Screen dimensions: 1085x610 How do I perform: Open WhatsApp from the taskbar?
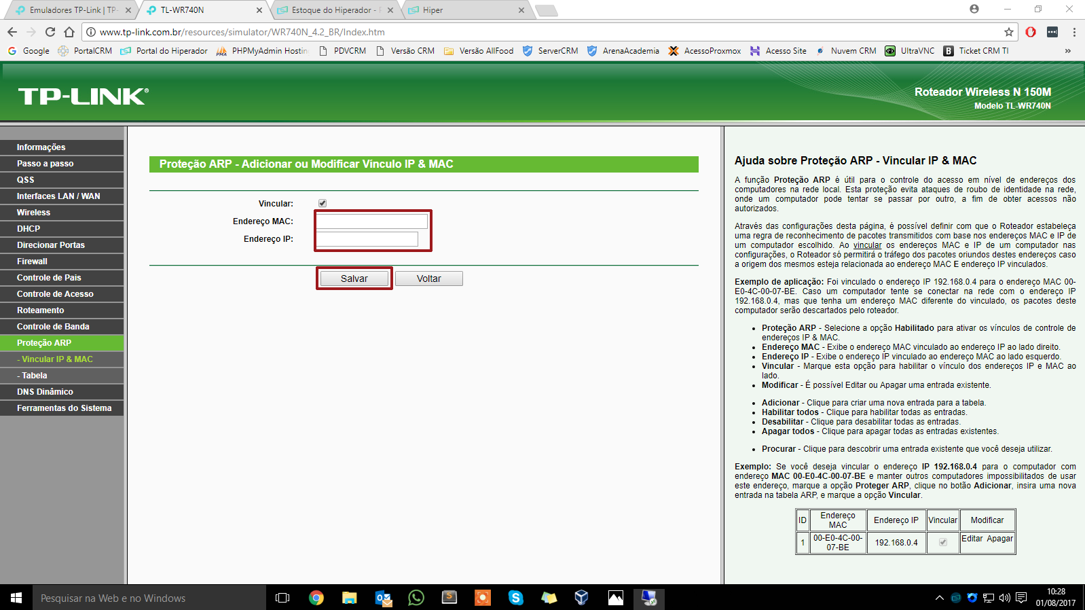416,598
